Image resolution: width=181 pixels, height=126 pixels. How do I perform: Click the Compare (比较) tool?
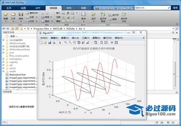pyautogui.click(x=30, y=17)
